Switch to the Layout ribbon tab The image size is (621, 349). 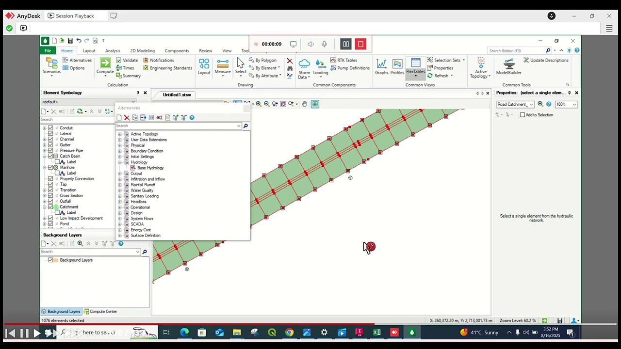point(89,51)
